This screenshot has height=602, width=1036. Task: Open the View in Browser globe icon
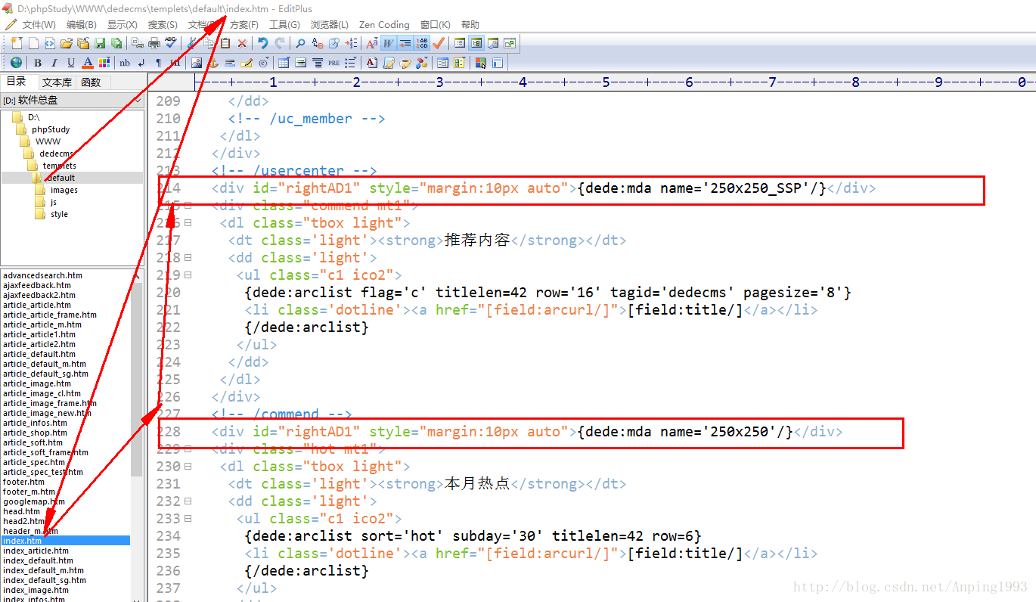pos(16,63)
